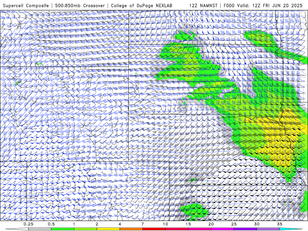Click the "500:850mb Crossover" header label
This screenshot has height=231, width=308.
coord(80,5)
